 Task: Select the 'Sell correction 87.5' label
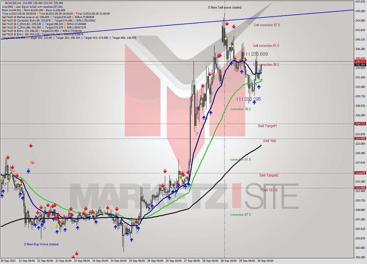pos(267,25)
